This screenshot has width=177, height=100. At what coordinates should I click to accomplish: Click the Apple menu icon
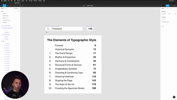coord(2,1)
